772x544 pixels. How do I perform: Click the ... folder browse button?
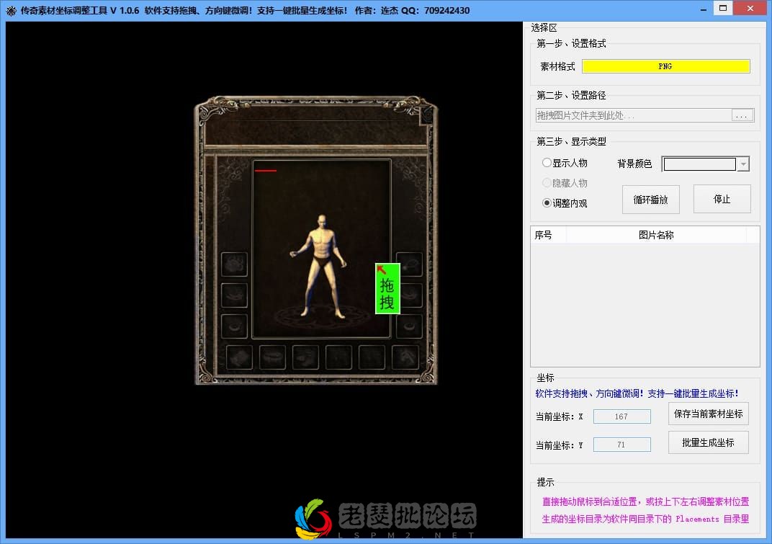(x=742, y=115)
